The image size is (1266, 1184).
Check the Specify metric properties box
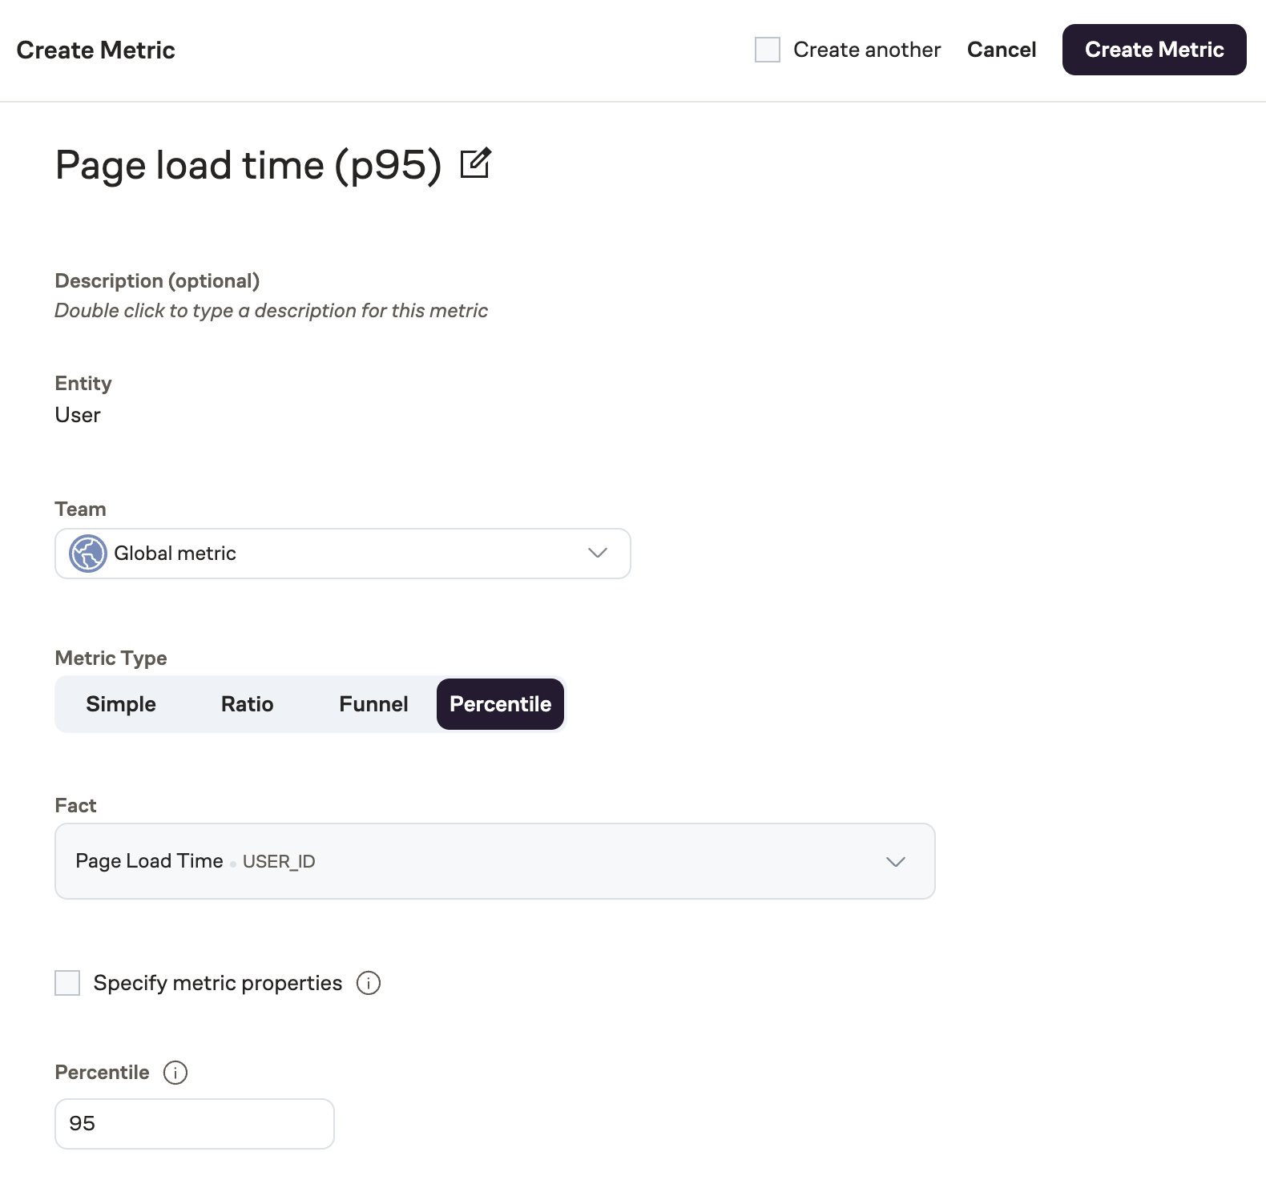pyautogui.click(x=67, y=983)
